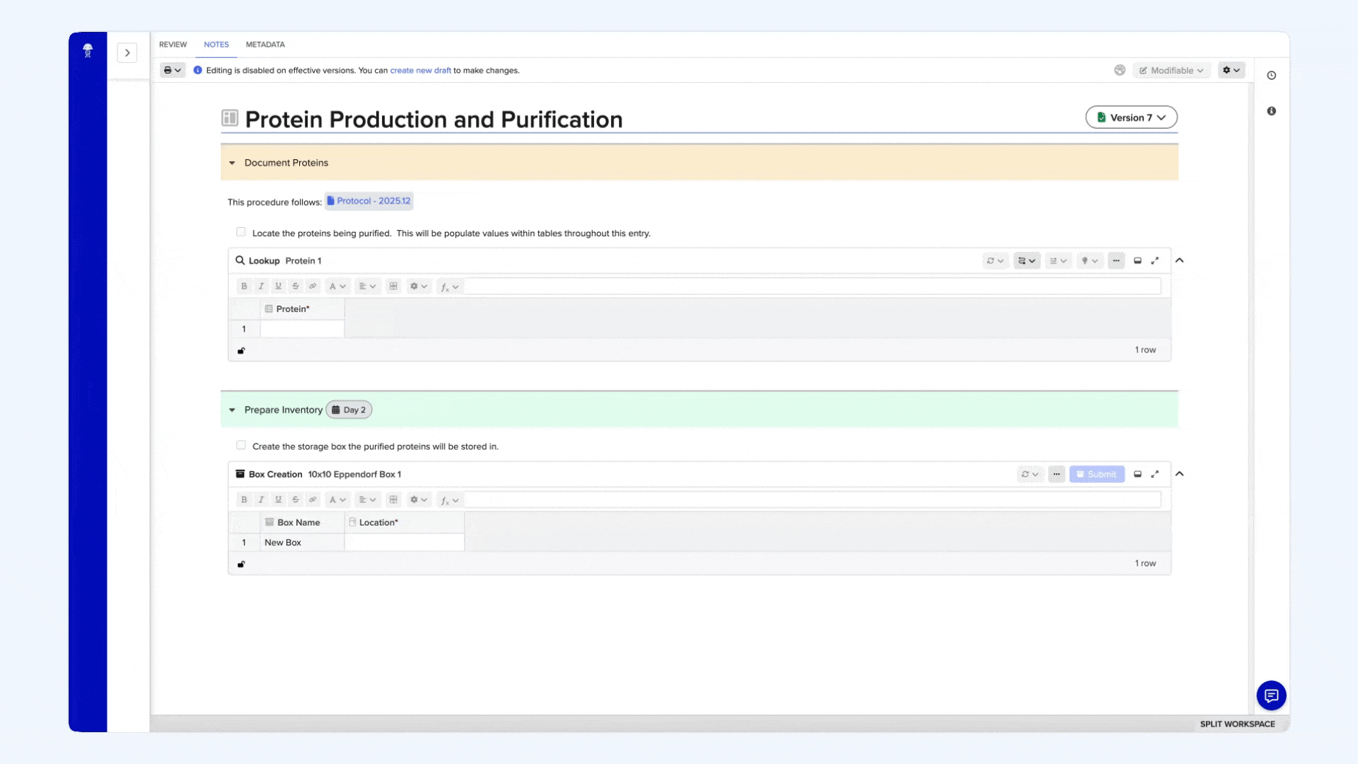Click the insert link icon in Lookup toolbar
Screen dimensions: 1358x764
(313, 286)
